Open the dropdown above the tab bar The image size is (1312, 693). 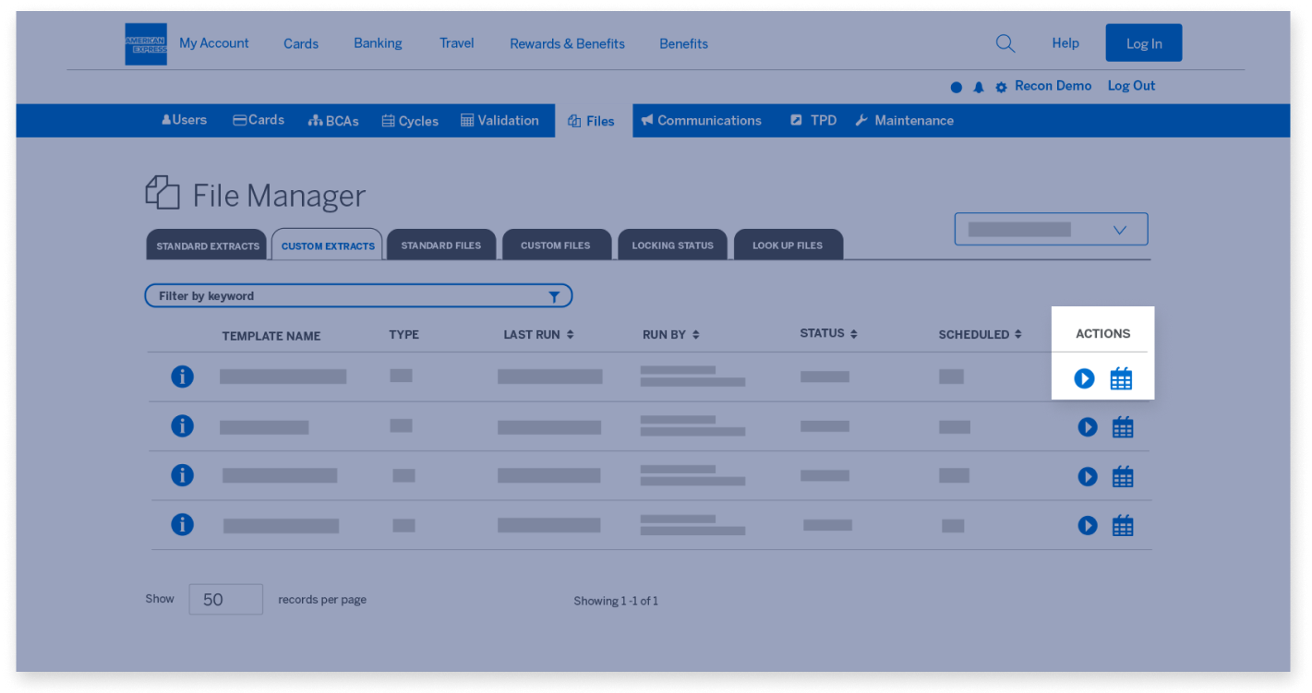click(x=1051, y=228)
